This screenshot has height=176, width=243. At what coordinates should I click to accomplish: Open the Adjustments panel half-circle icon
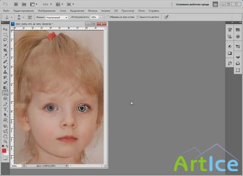[x=230, y=47]
